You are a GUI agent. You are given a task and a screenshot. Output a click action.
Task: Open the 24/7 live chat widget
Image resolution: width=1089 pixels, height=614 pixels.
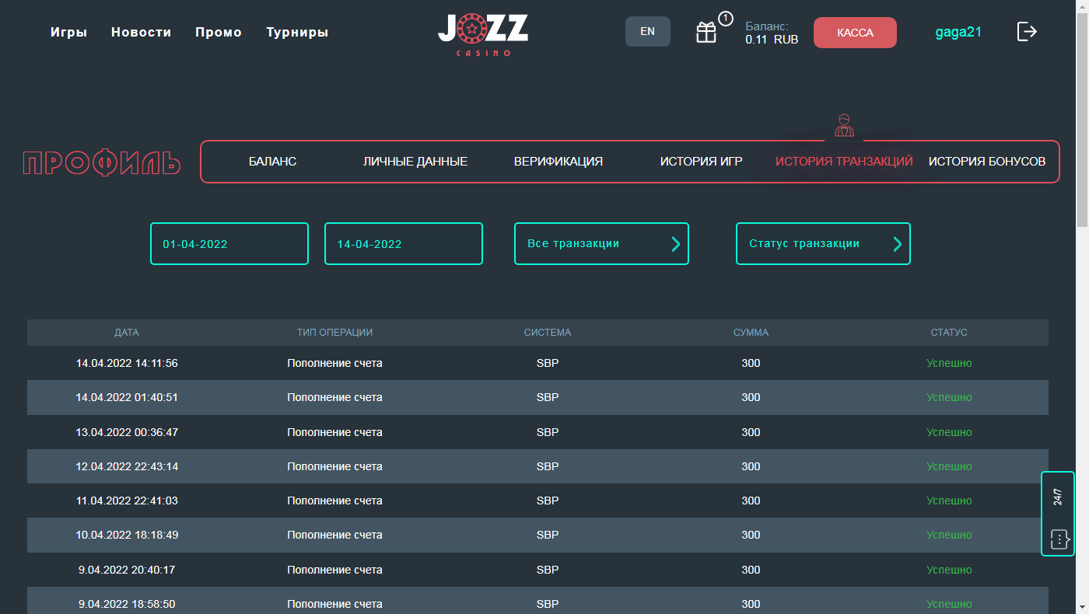1058,514
